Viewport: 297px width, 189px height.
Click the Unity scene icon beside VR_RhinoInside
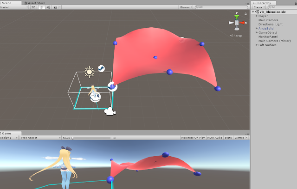point(257,12)
